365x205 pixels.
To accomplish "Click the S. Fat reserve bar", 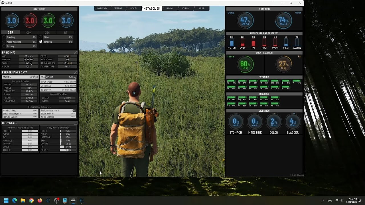I will point(286,42).
